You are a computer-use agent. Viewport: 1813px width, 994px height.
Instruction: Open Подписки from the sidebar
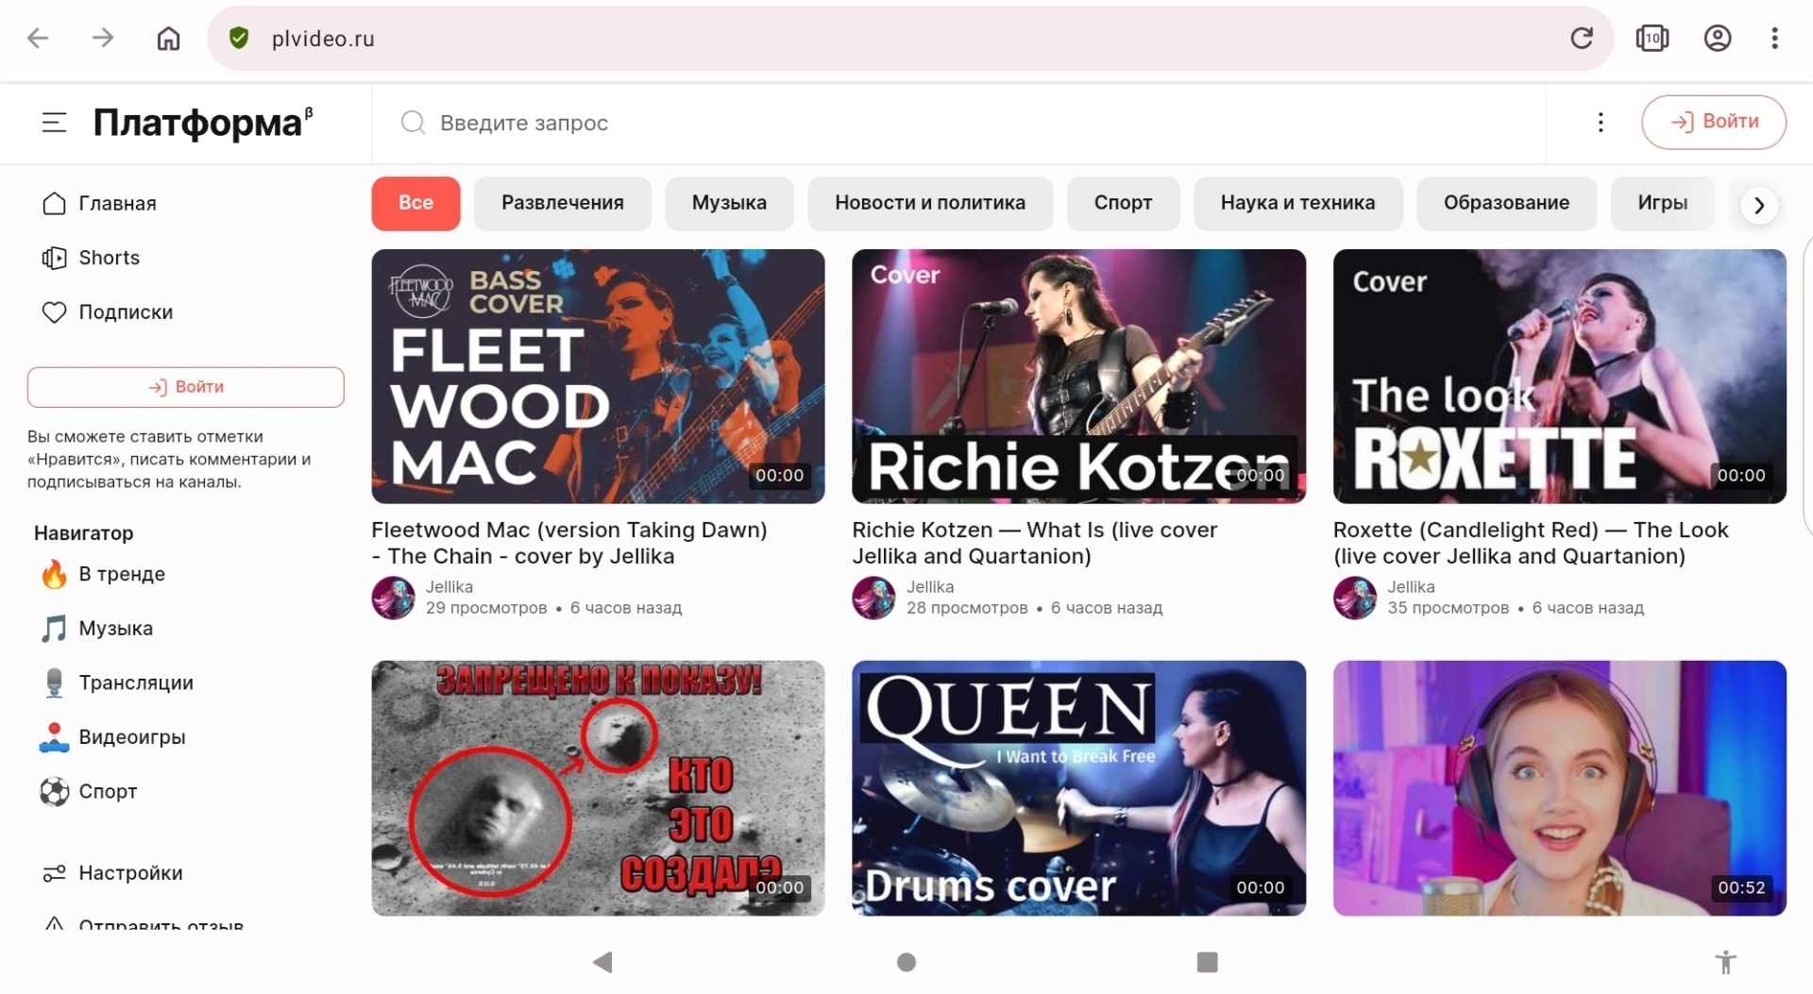click(126, 312)
